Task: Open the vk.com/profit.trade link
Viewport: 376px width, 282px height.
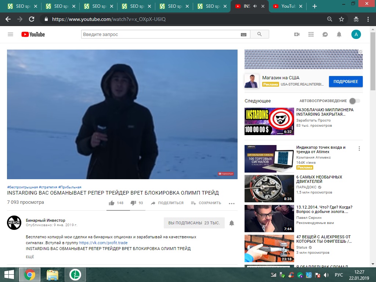Action: point(103,243)
